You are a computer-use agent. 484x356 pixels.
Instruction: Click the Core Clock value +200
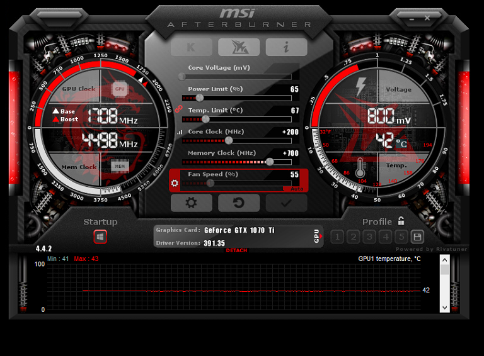291,132
